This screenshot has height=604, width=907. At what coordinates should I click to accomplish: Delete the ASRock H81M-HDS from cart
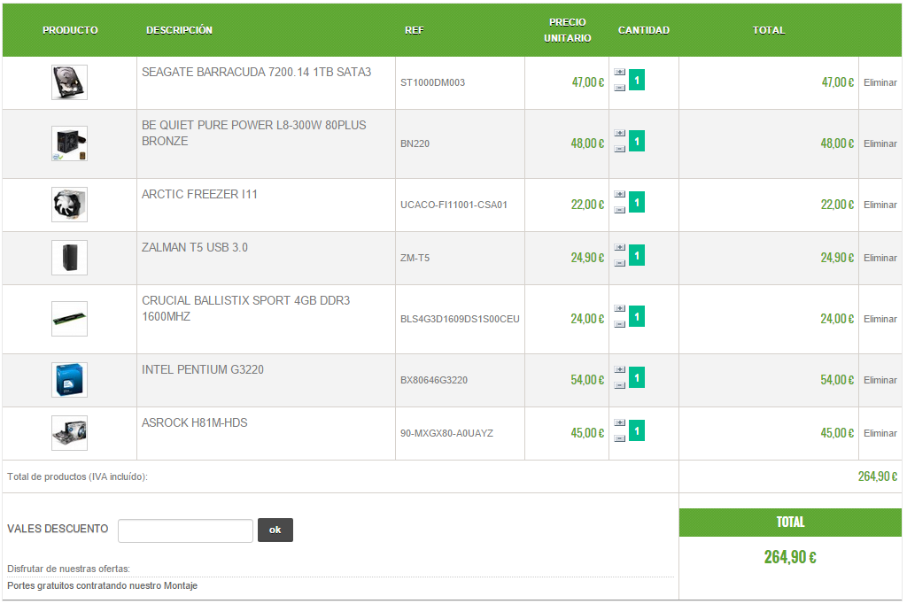pyautogui.click(x=880, y=433)
